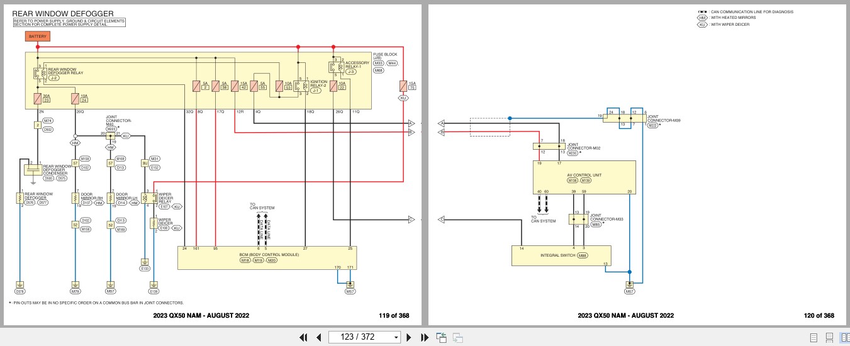Go forward to the next view
The width and height of the screenshot is (850, 346).
[x=458, y=337]
